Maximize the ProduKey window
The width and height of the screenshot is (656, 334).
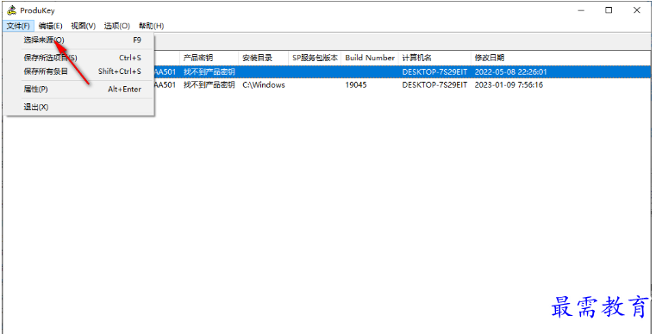609,10
